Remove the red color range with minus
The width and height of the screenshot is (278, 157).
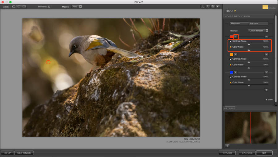[266, 36]
